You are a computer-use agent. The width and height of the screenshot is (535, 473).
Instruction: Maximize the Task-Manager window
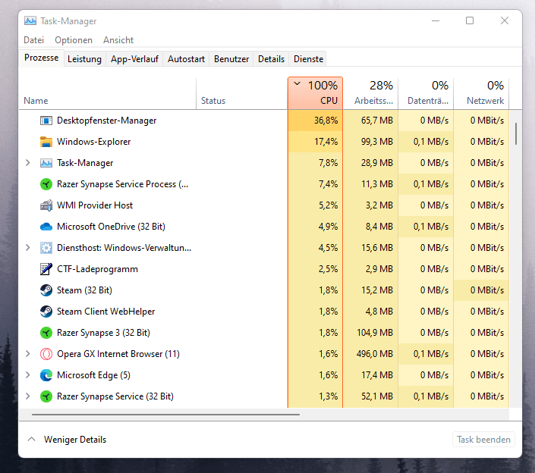click(470, 20)
